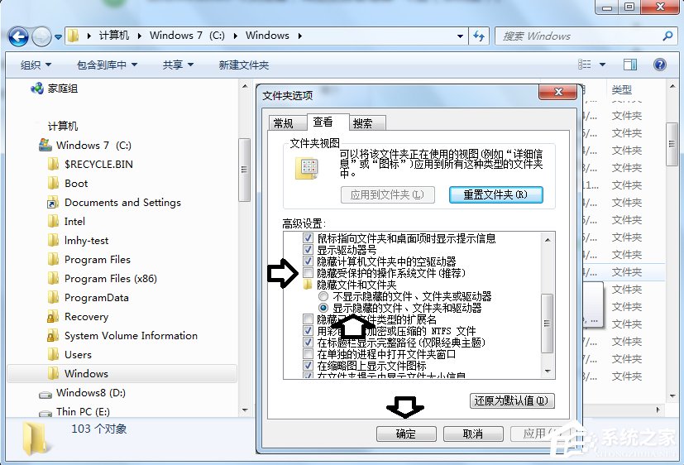
Task: Switch to the 搜索 tab
Action: point(362,123)
